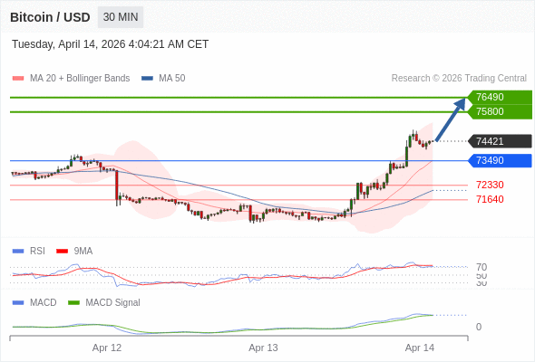
Task: Click the 74421 current price tag
Action: click(500, 141)
